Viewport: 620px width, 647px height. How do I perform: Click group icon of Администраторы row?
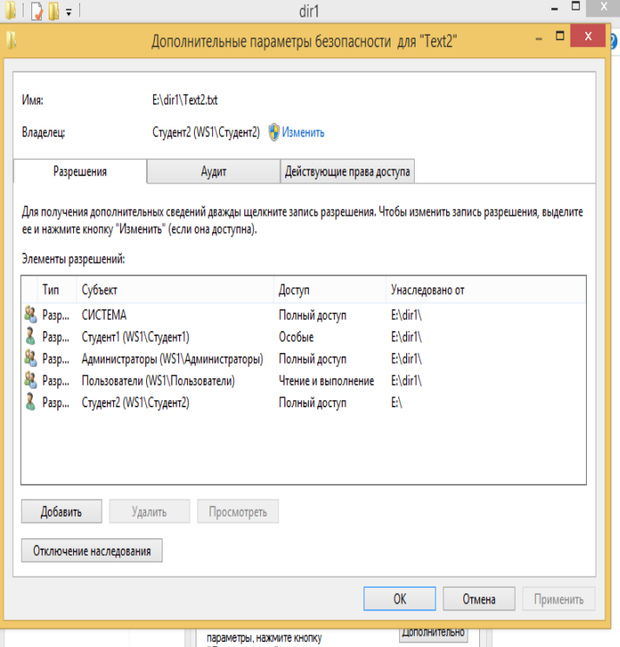point(30,358)
